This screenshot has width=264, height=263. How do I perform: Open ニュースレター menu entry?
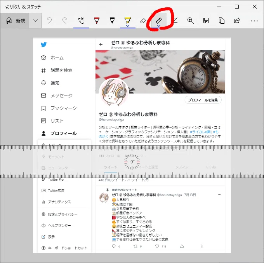point(56,168)
